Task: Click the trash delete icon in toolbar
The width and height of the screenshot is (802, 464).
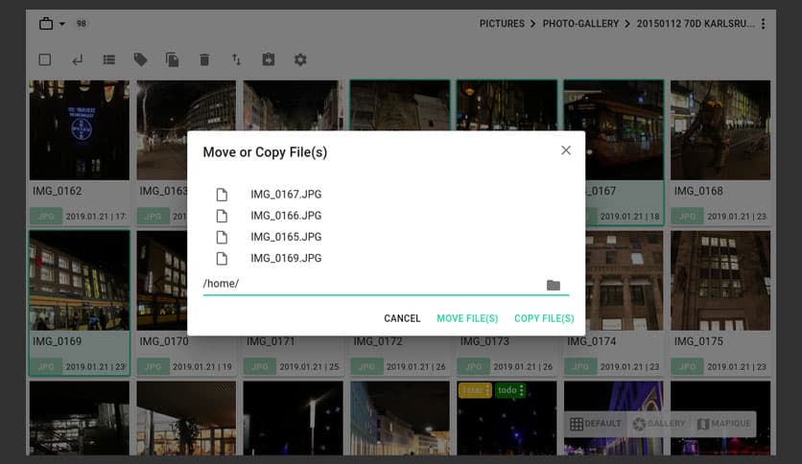Action: 204,59
